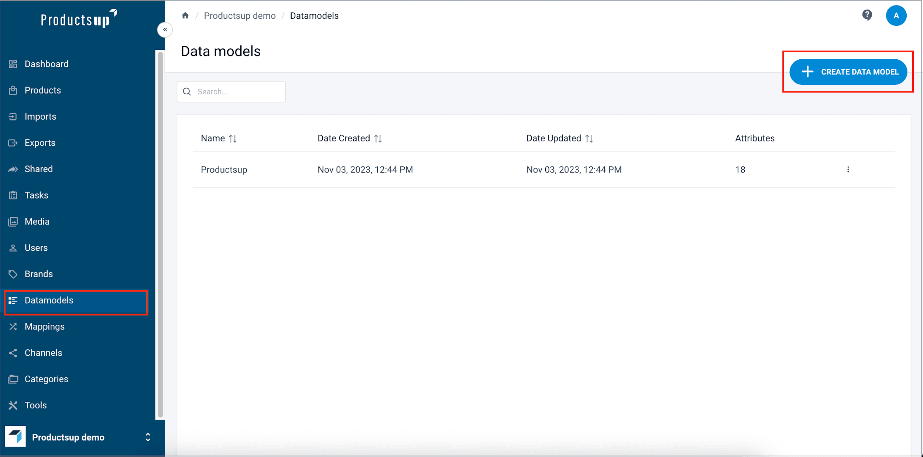The width and height of the screenshot is (923, 457).
Task: Sort by Date Created arrows
Action: [x=378, y=139]
